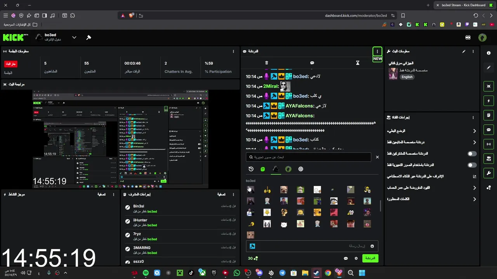Click the chat bubble sidebar icon
This screenshot has height=279, width=497.
488,130
